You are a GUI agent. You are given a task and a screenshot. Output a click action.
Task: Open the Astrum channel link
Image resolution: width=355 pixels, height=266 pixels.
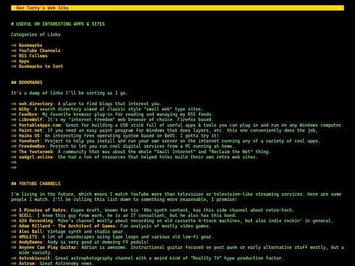[26, 263]
